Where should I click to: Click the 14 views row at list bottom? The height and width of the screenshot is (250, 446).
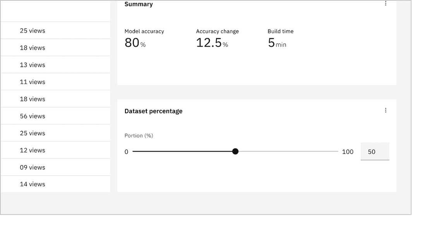(x=32, y=184)
